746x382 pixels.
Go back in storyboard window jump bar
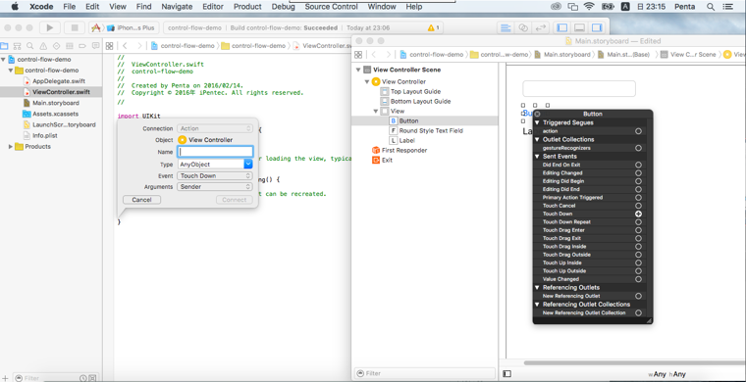click(x=374, y=55)
